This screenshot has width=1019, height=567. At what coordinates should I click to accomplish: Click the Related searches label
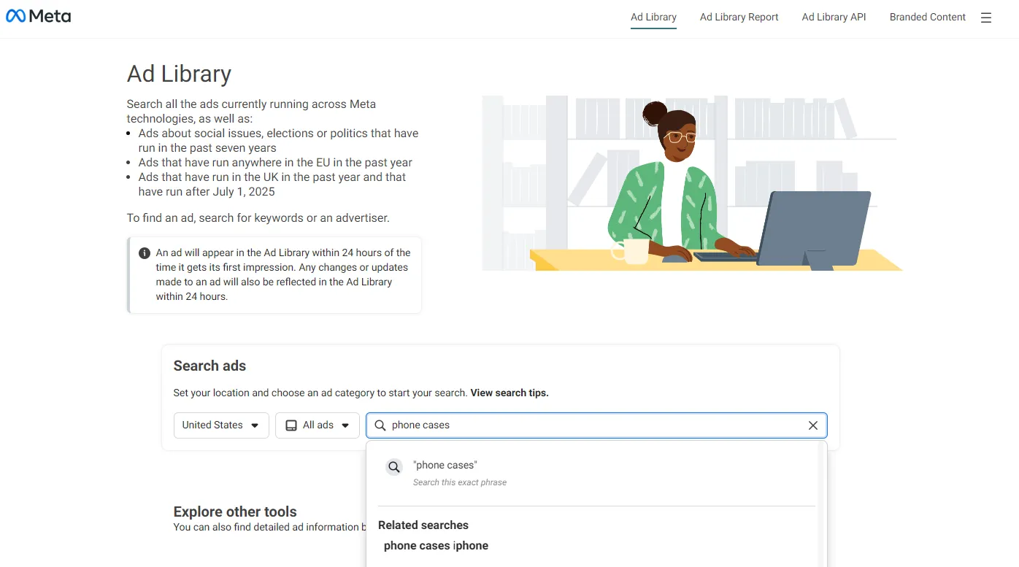coord(423,525)
